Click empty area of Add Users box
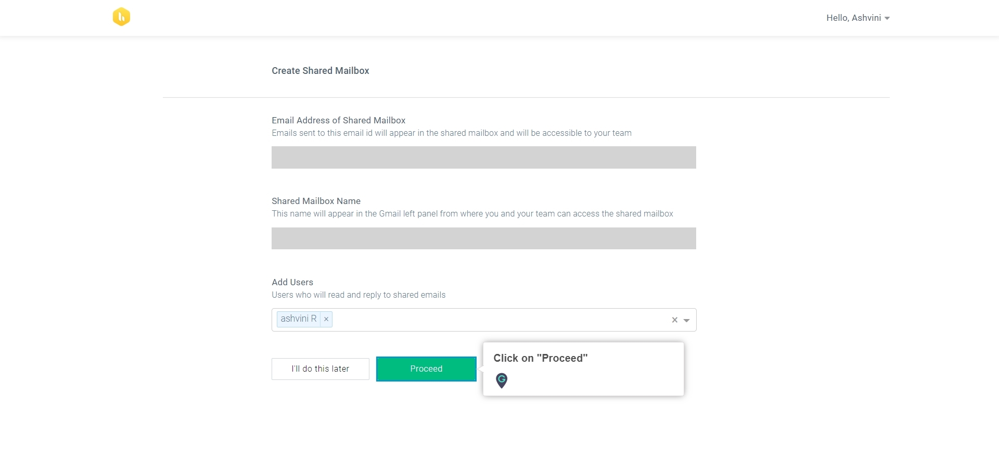Screen dimensions: 999x470 tap(499, 320)
